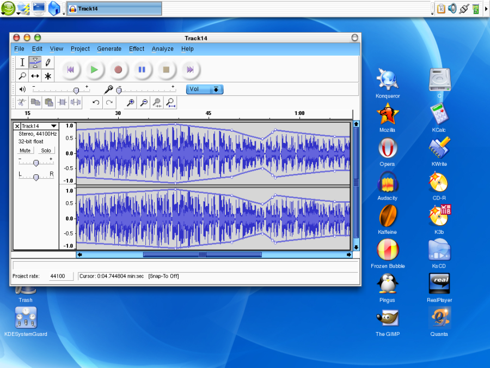Open the Project menu
Screen dimensions: 490x368
[80, 49]
